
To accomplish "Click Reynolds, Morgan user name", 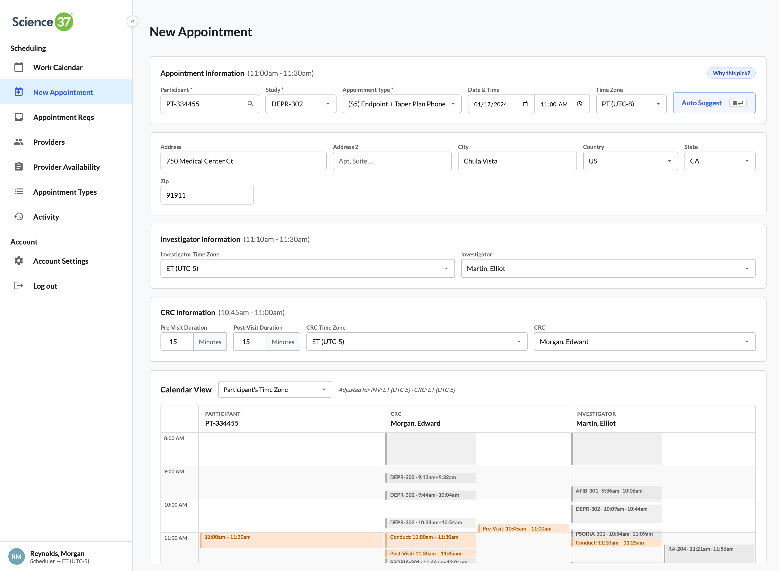I will (x=57, y=553).
